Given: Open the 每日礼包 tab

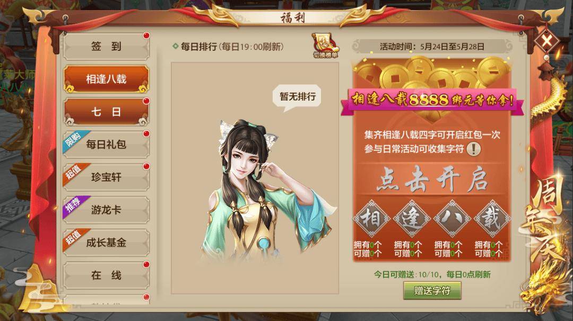Looking at the screenshot, I should (106, 145).
